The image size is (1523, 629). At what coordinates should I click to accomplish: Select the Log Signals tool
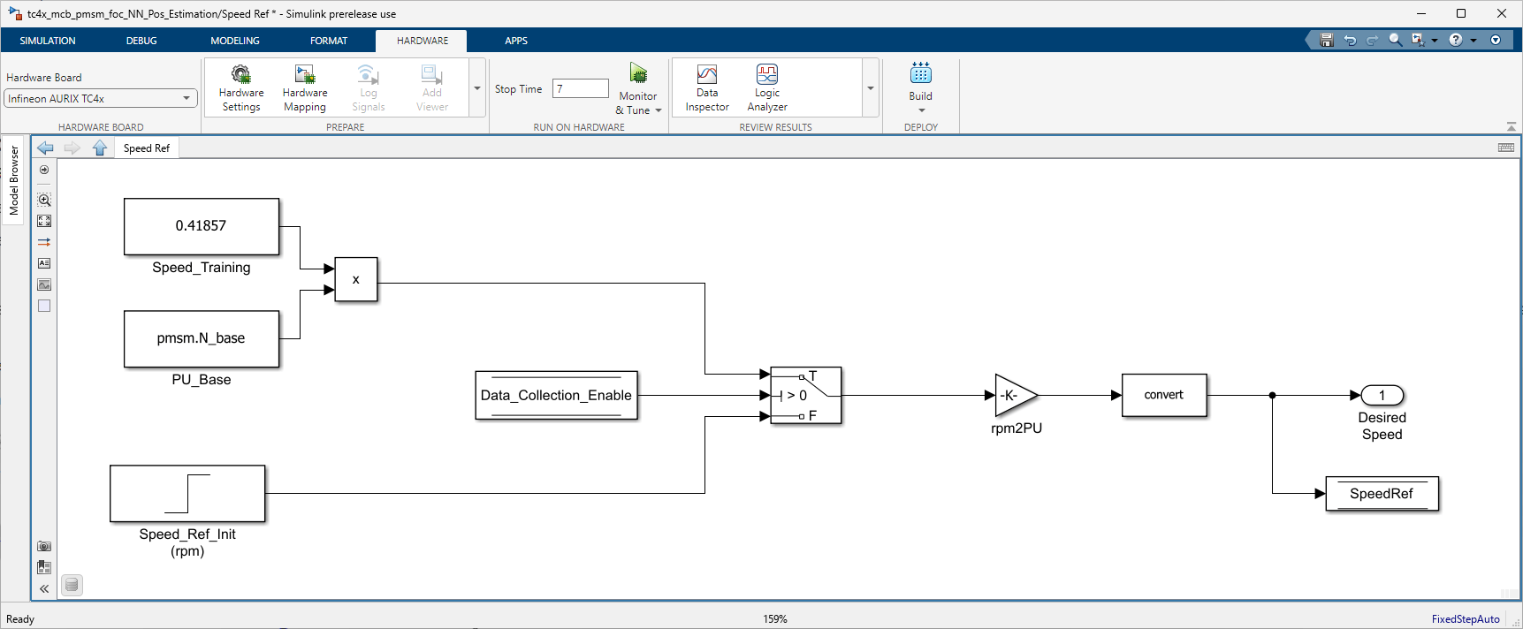pos(369,87)
